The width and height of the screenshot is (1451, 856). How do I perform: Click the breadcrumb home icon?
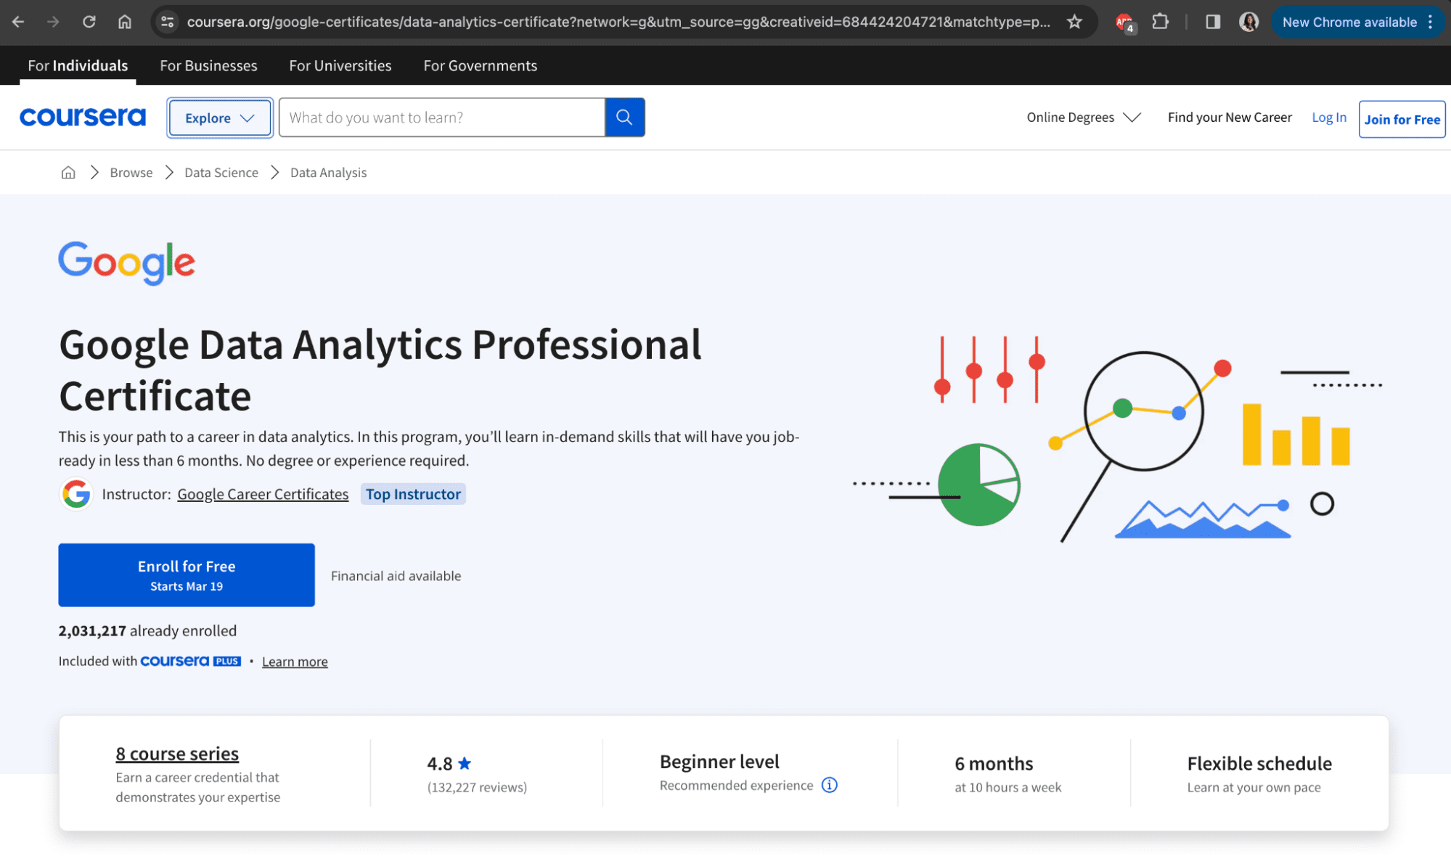68,172
